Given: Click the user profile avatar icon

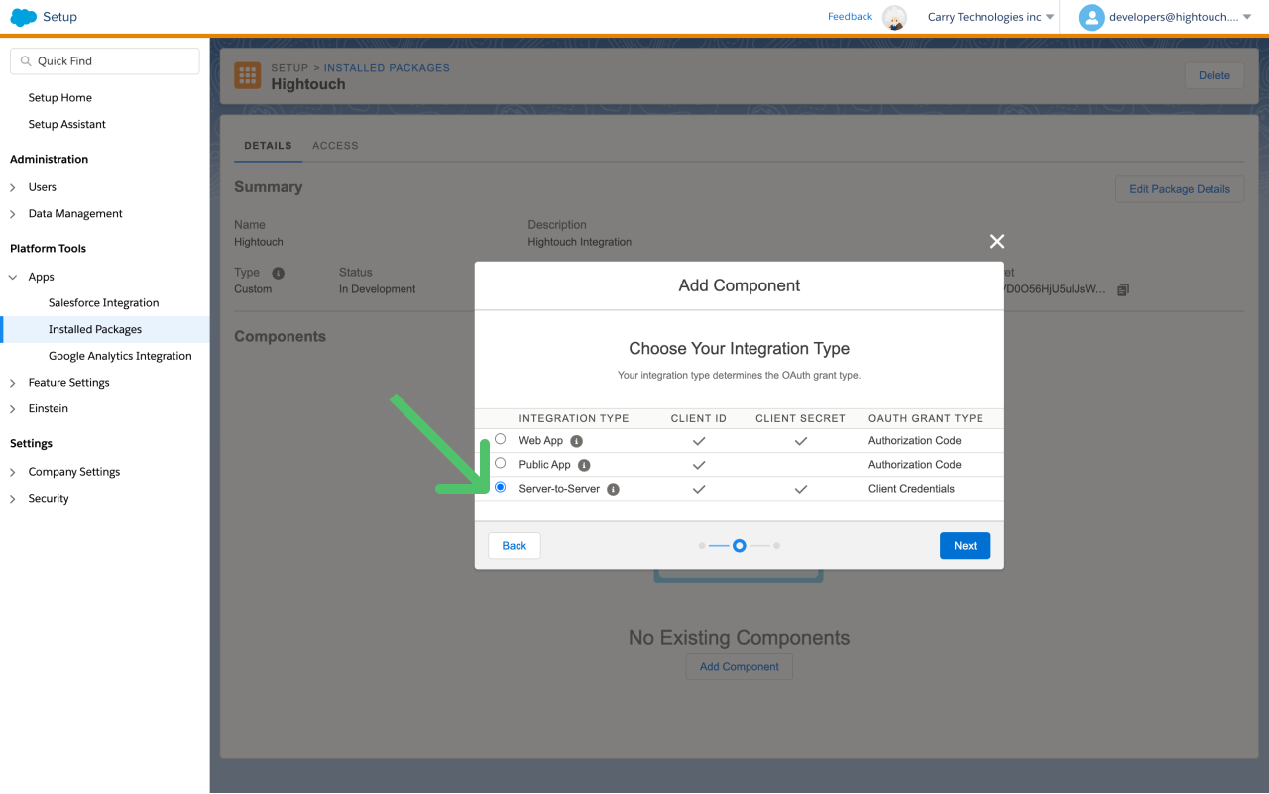Looking at the screenshot, I should coord(1092,17).
